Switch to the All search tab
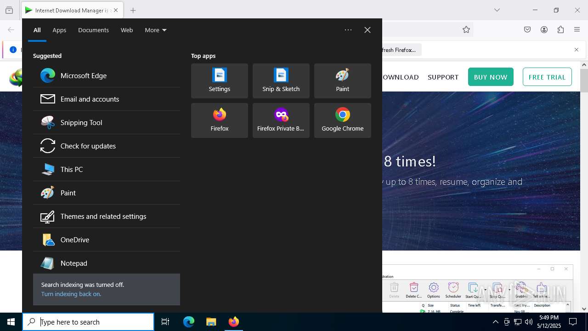The height and width of the screenshot is (331, 588). [x=37, y=30]
